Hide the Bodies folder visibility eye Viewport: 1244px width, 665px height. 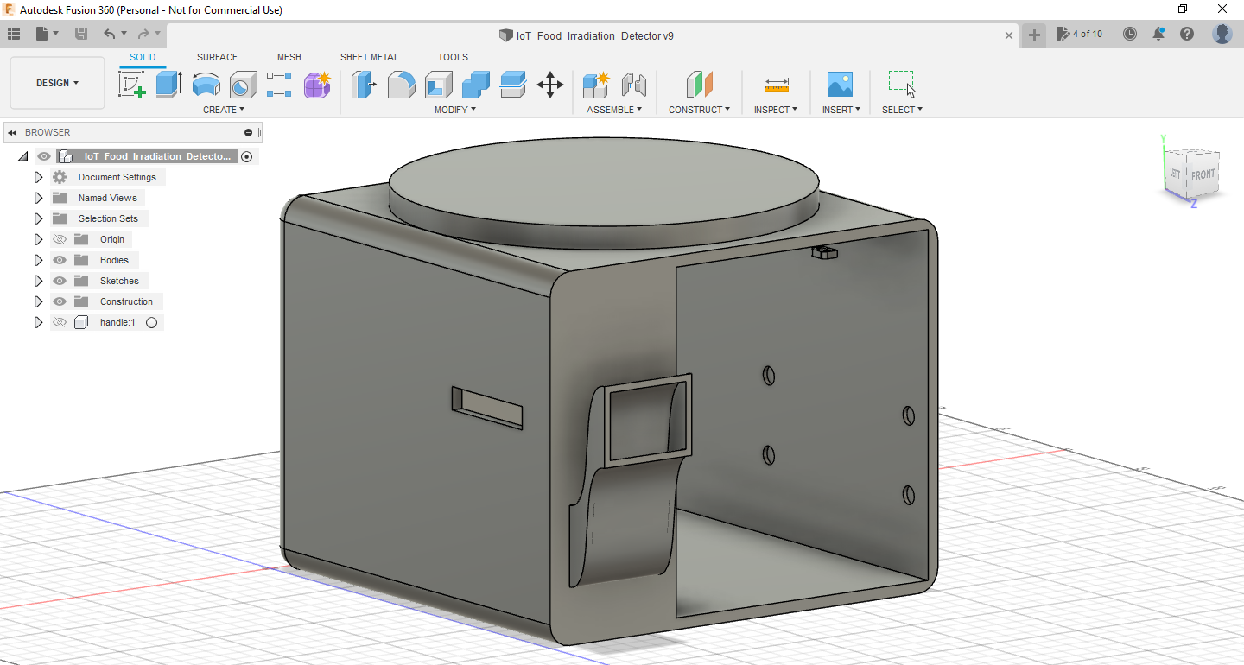click(x=60, y=260)
